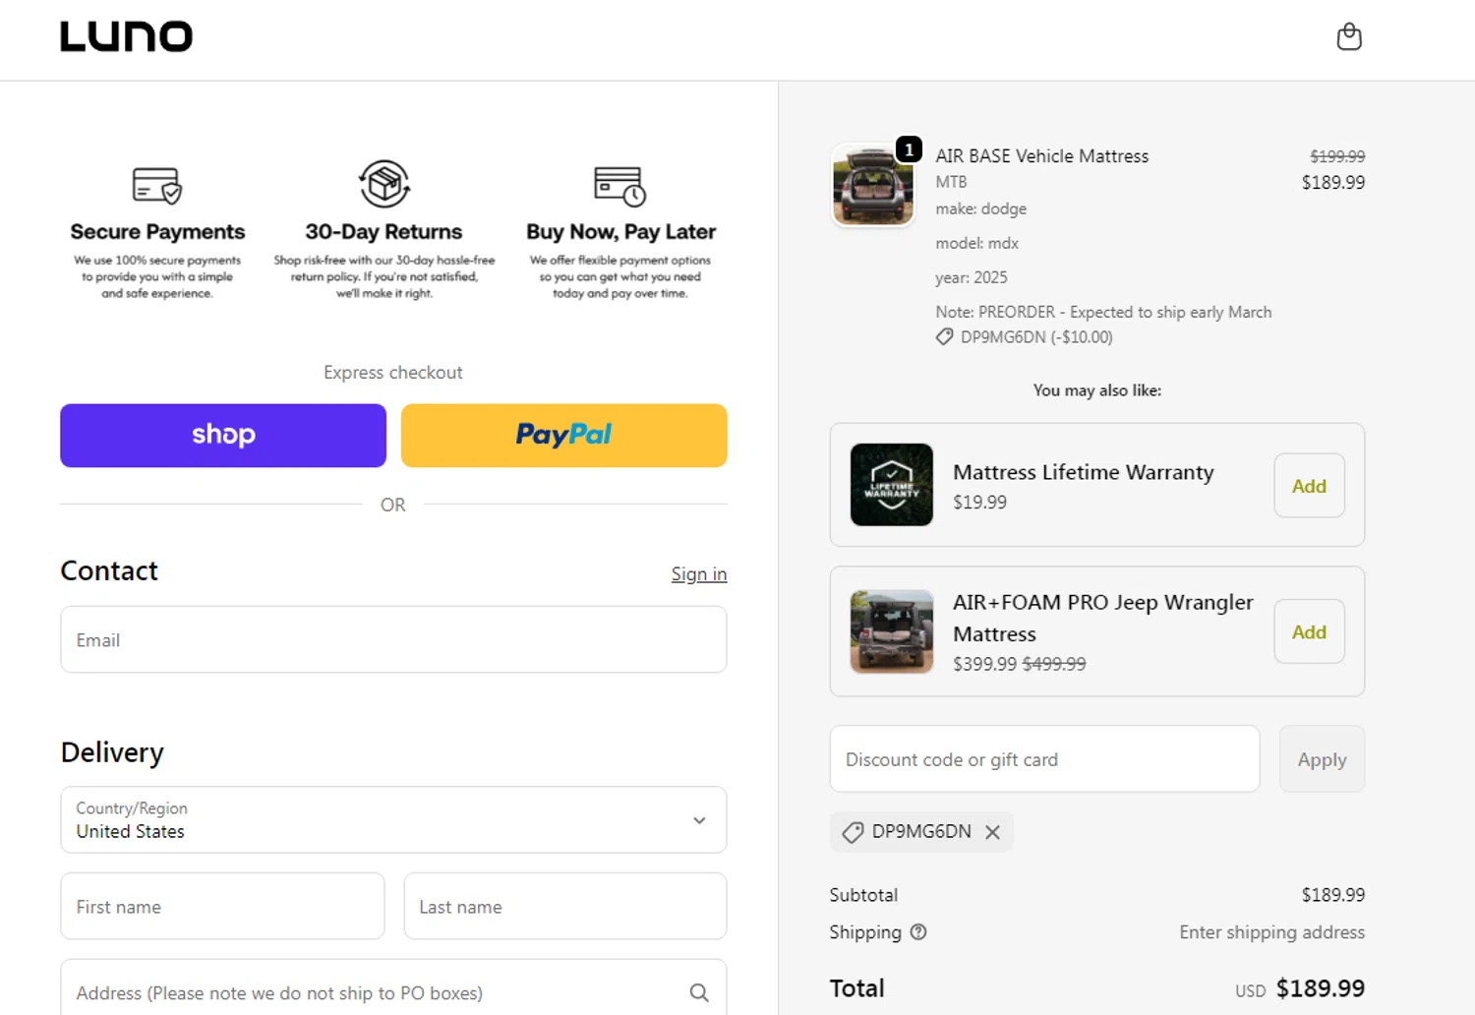Click the AIR+FOAM PRO Jeep Wrangler Mattress title
This screenshot has width=1475, height=1015.
1102,618
